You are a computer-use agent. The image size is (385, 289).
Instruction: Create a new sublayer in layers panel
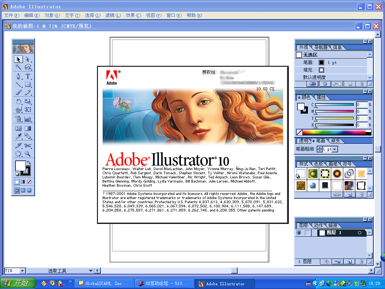(x=338, y=262)
